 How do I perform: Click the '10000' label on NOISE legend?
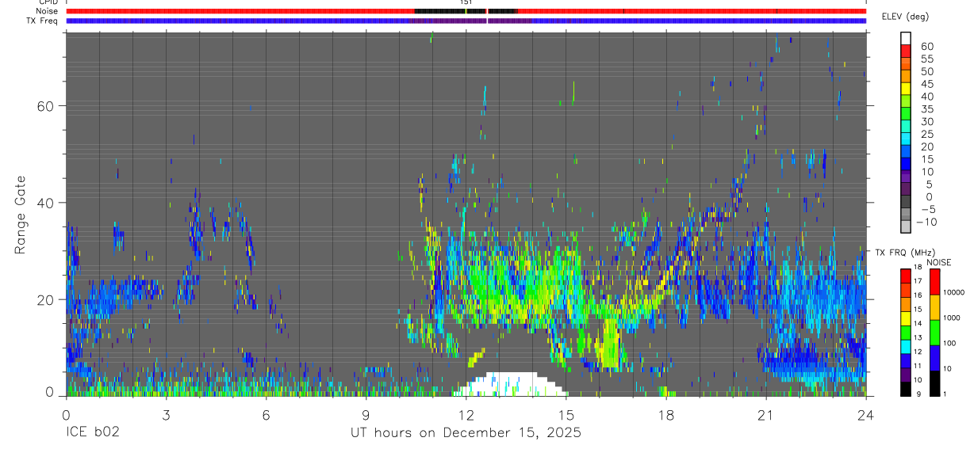tap(953, 292)
